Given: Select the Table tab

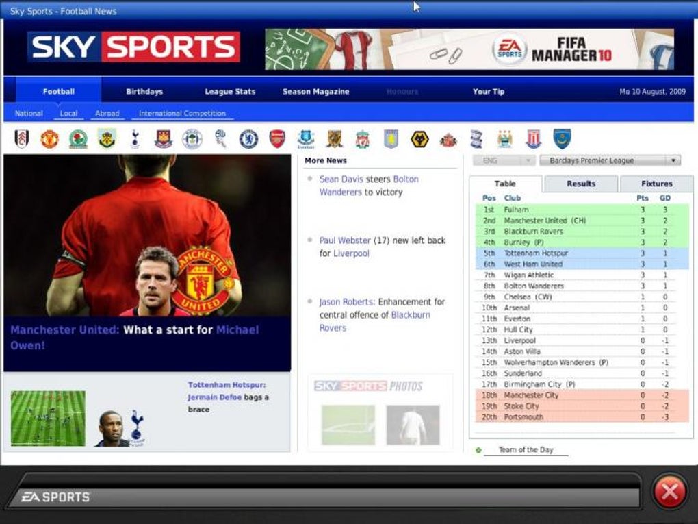Looking at the screenshot, I should (505, 184).
